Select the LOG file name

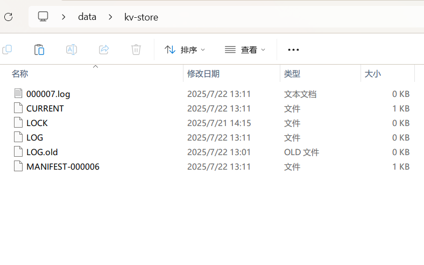tap(34, 137)
